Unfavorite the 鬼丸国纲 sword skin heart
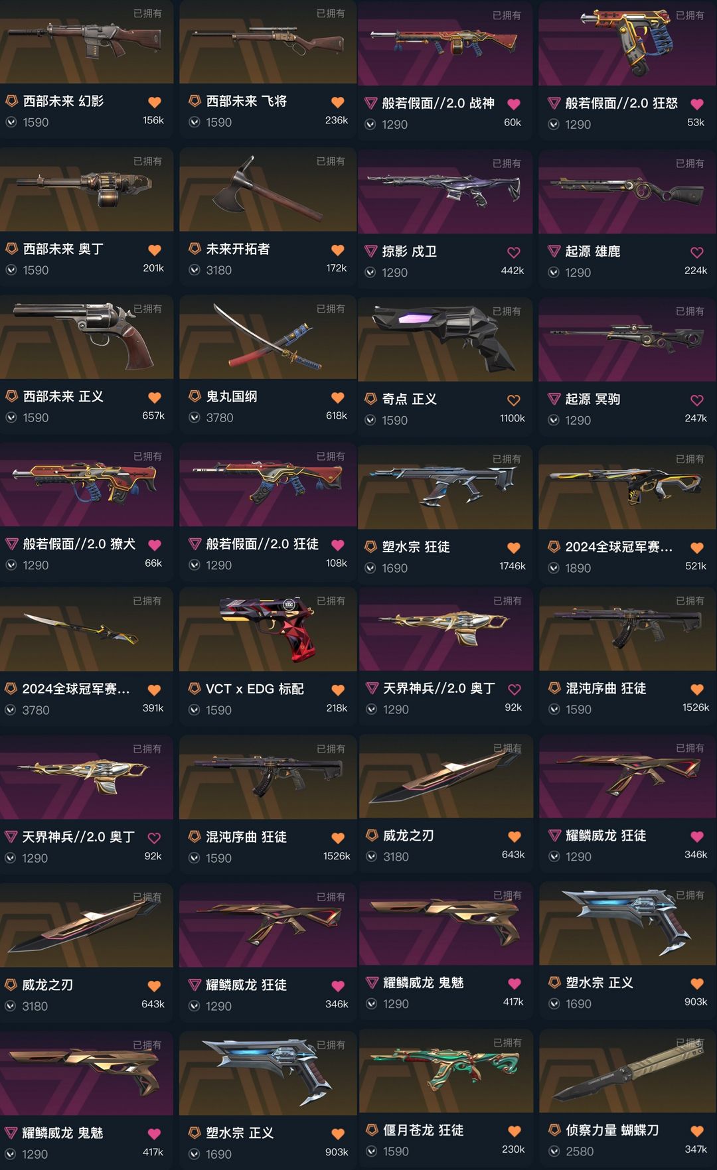The height and width of the screenshot is (1170, 717). [338, 398]
